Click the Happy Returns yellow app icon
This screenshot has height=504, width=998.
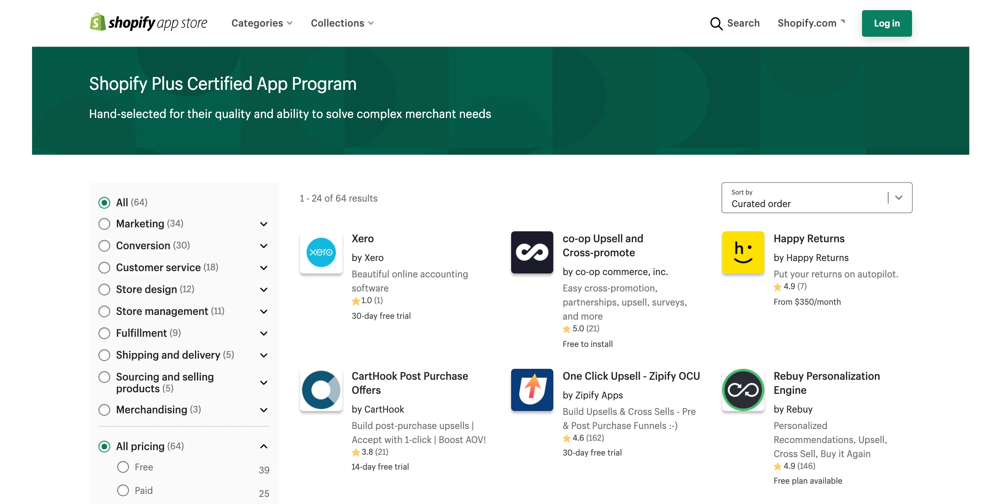pos(742,252)
